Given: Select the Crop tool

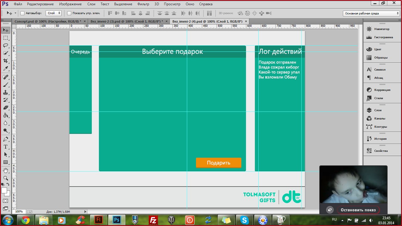Looking at the screenshot, I should click(x=6, y=61).
